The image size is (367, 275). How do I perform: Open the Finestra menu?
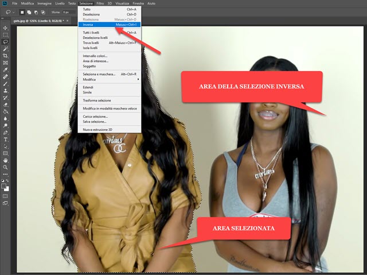pyautogui.click(x=138, y=3)
